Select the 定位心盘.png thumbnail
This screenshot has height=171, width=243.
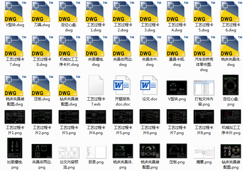click(x=231, y=85)
